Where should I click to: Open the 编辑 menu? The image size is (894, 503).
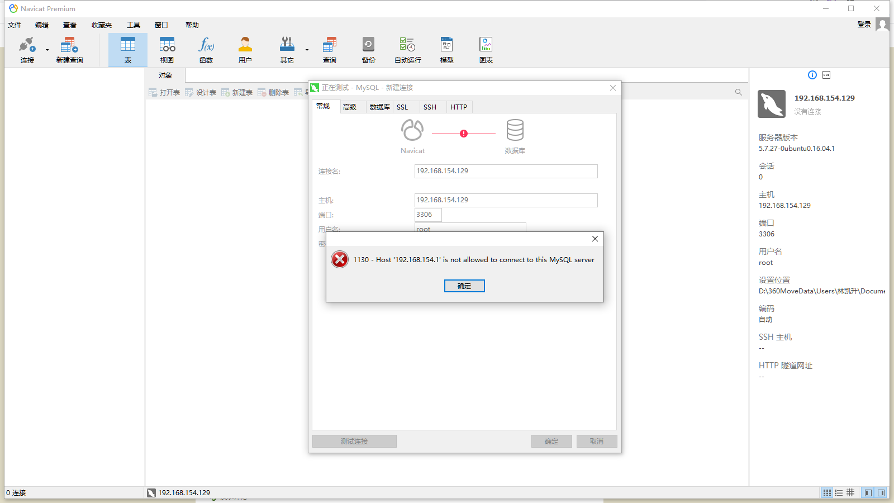point(42,25)
